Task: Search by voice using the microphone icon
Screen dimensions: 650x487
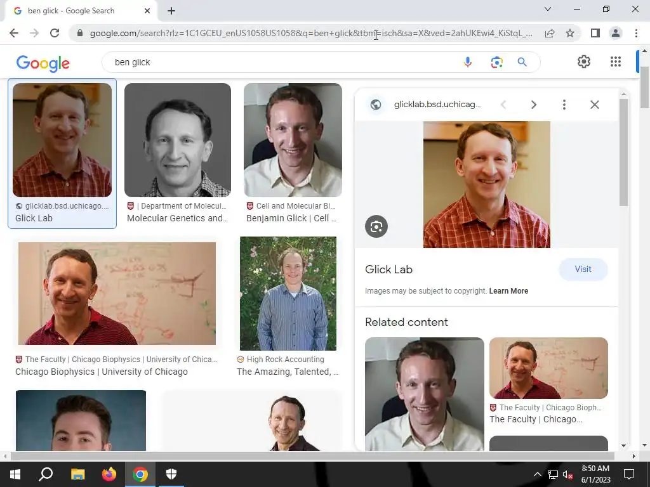Action: coord(468,62)
